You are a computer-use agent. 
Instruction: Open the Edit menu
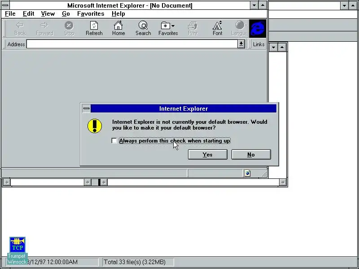click(x=28, y=14)
